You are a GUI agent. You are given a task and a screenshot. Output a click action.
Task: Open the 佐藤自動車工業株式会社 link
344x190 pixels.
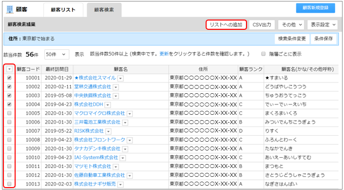(99, 175)
